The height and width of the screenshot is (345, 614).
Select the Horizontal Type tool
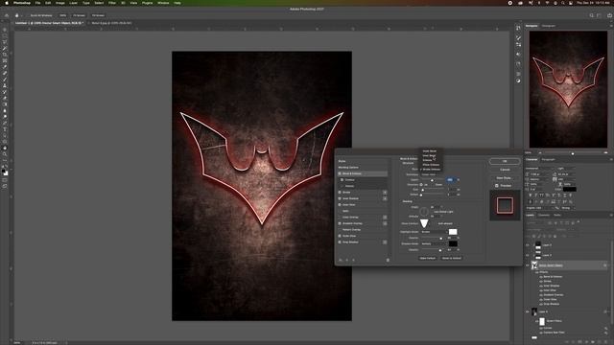point(5,129)
